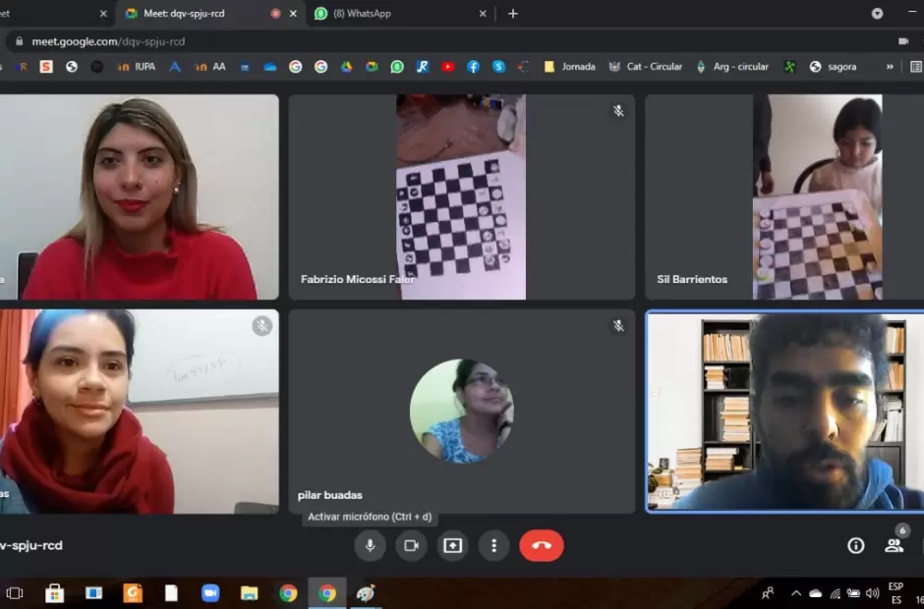Click the camera indicator in address bar
The width and height of the screenshot is (924, 609).
click(903, 41)
